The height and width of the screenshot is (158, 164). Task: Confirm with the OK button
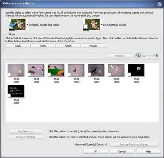(96, 151)
